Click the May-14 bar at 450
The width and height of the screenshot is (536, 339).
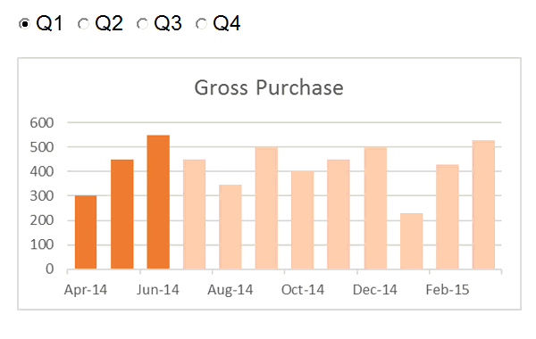pos(122,214)
